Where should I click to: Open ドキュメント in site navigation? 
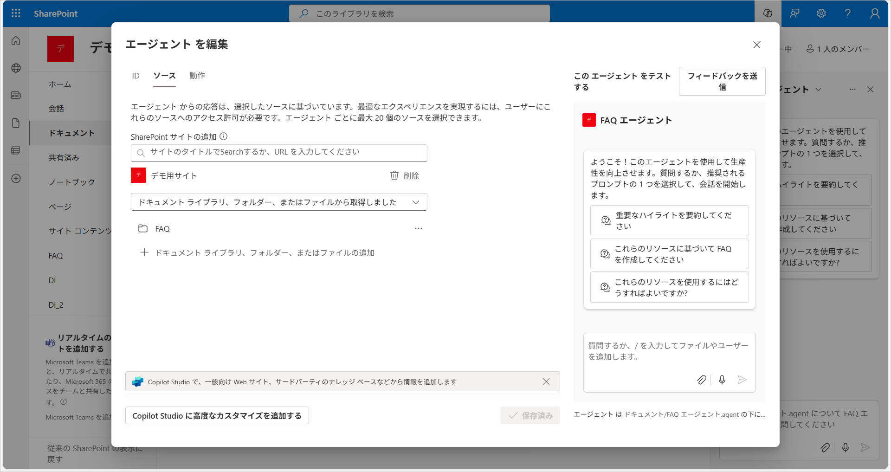(72, 133)
